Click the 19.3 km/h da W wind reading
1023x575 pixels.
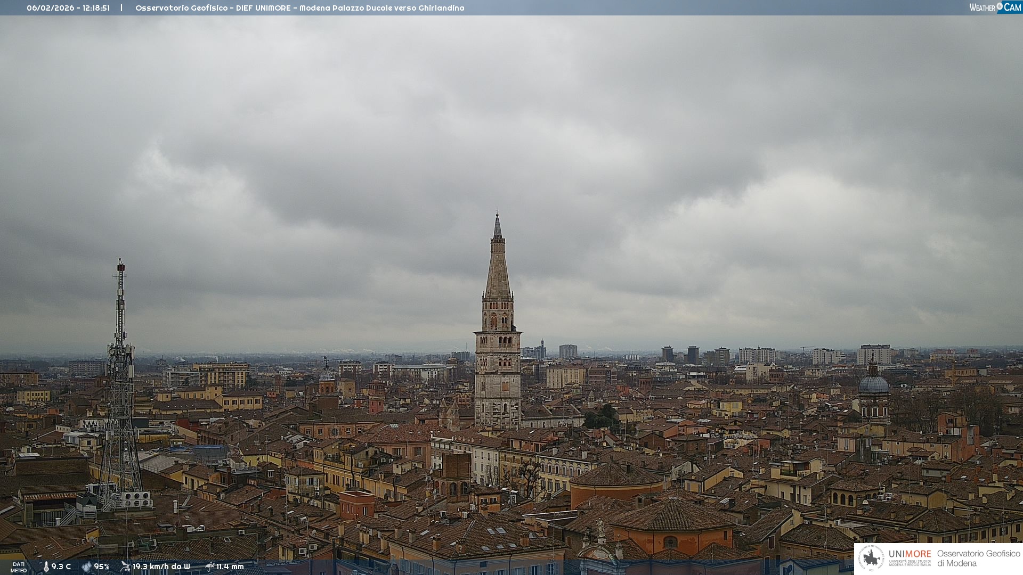pos(161,567)
